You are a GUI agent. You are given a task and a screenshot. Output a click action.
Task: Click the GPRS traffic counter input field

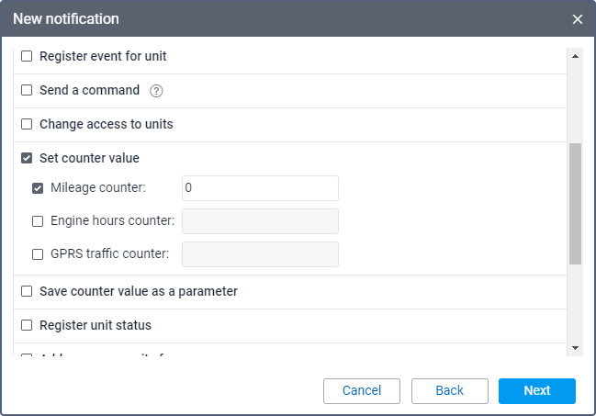260,254
